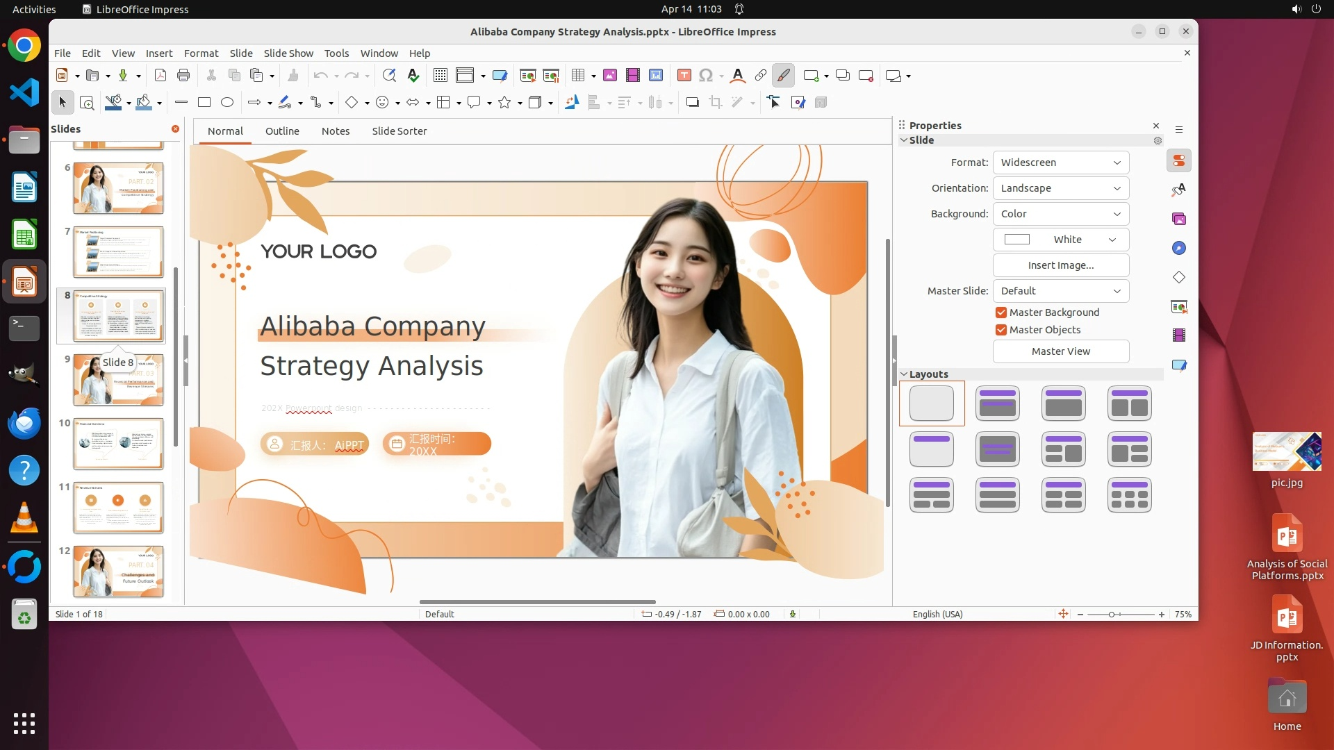
Task: Click the Master View button
Action: tap(1060, 351)
